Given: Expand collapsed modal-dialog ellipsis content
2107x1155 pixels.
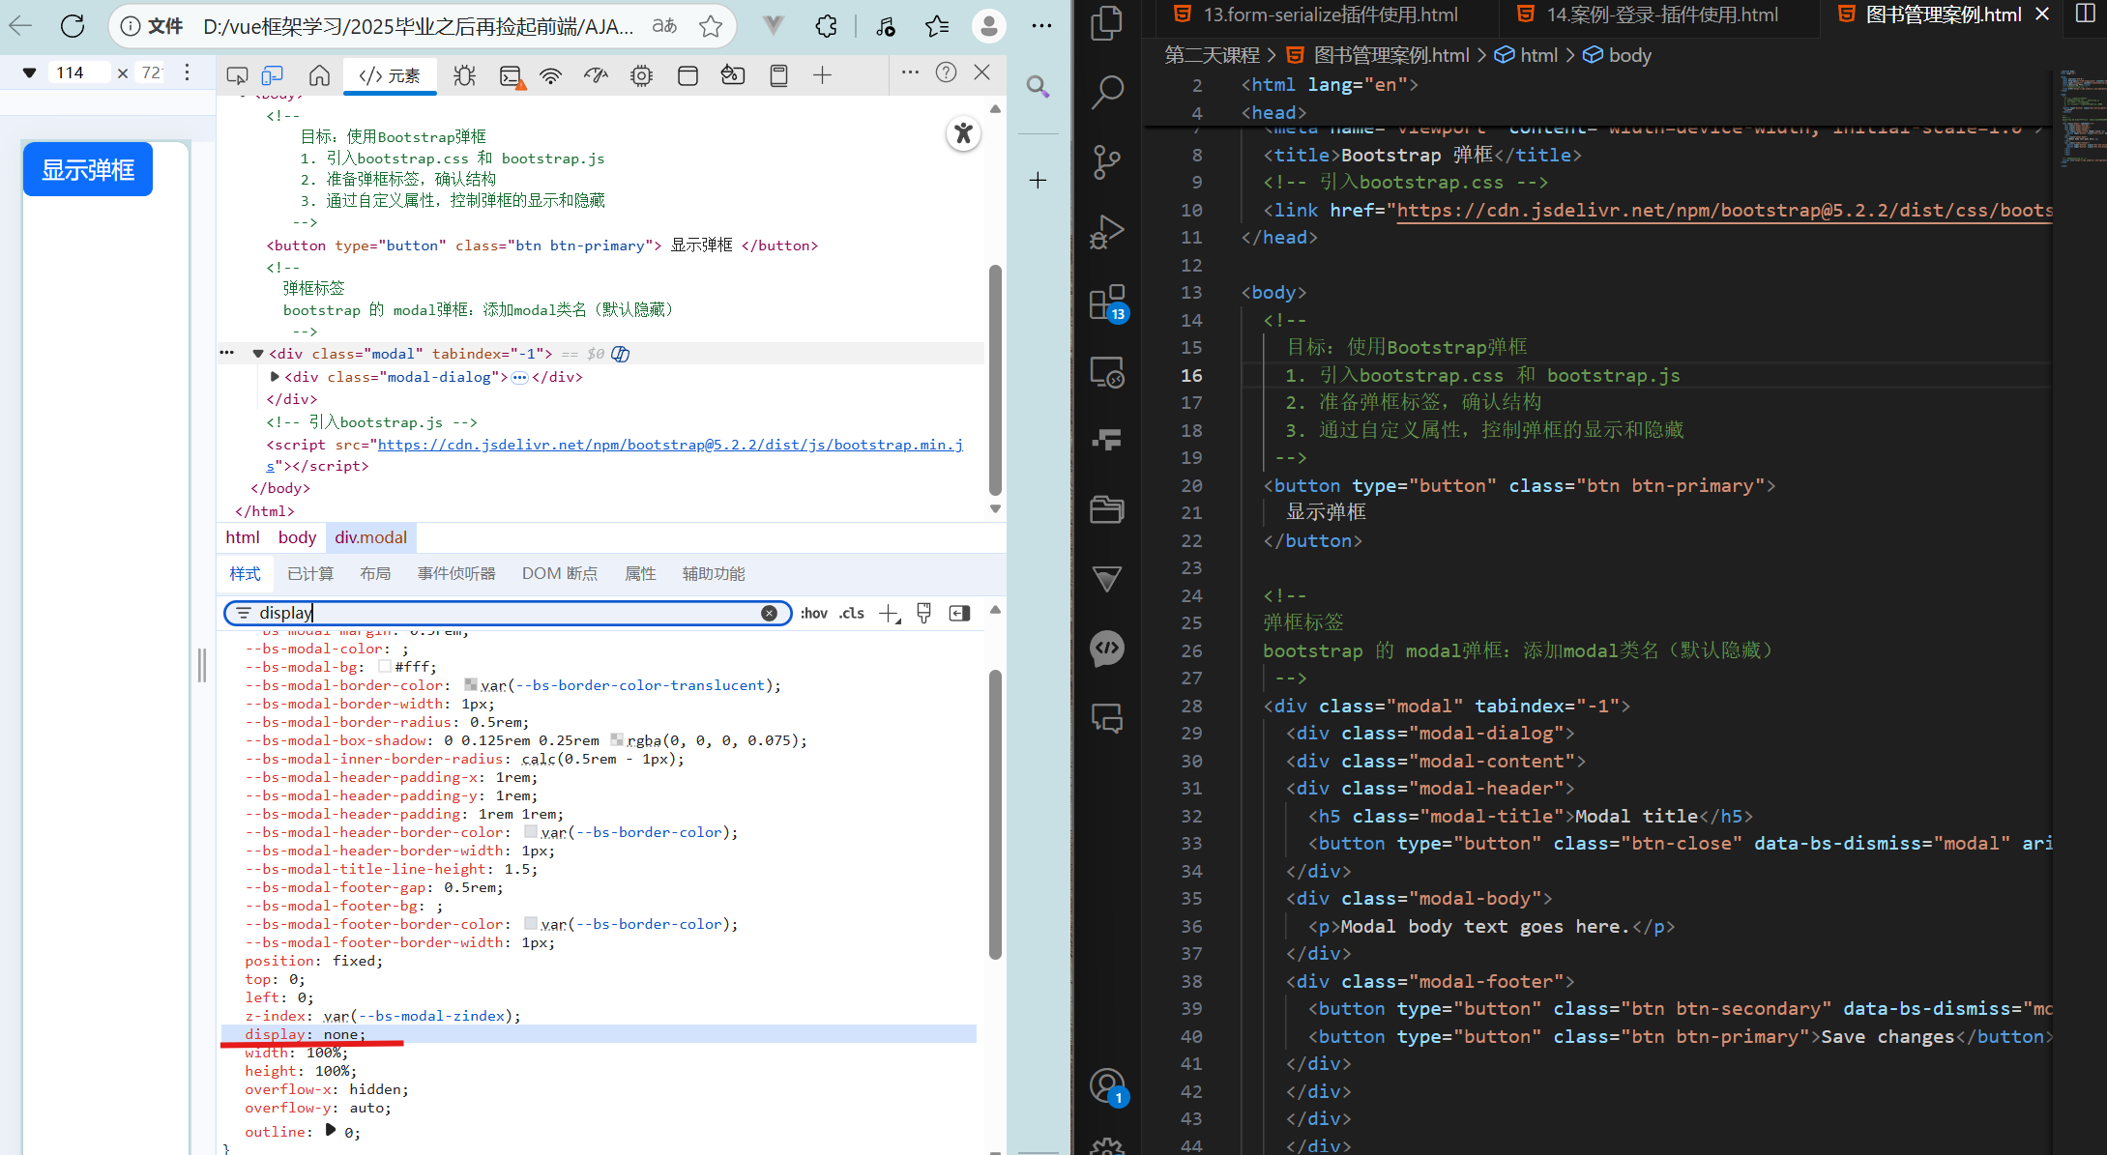Looking at the screenshot, I should [519, 377].
